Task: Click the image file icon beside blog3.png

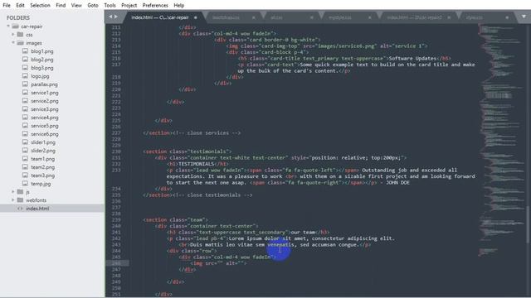Action: [x=25, y=68]
